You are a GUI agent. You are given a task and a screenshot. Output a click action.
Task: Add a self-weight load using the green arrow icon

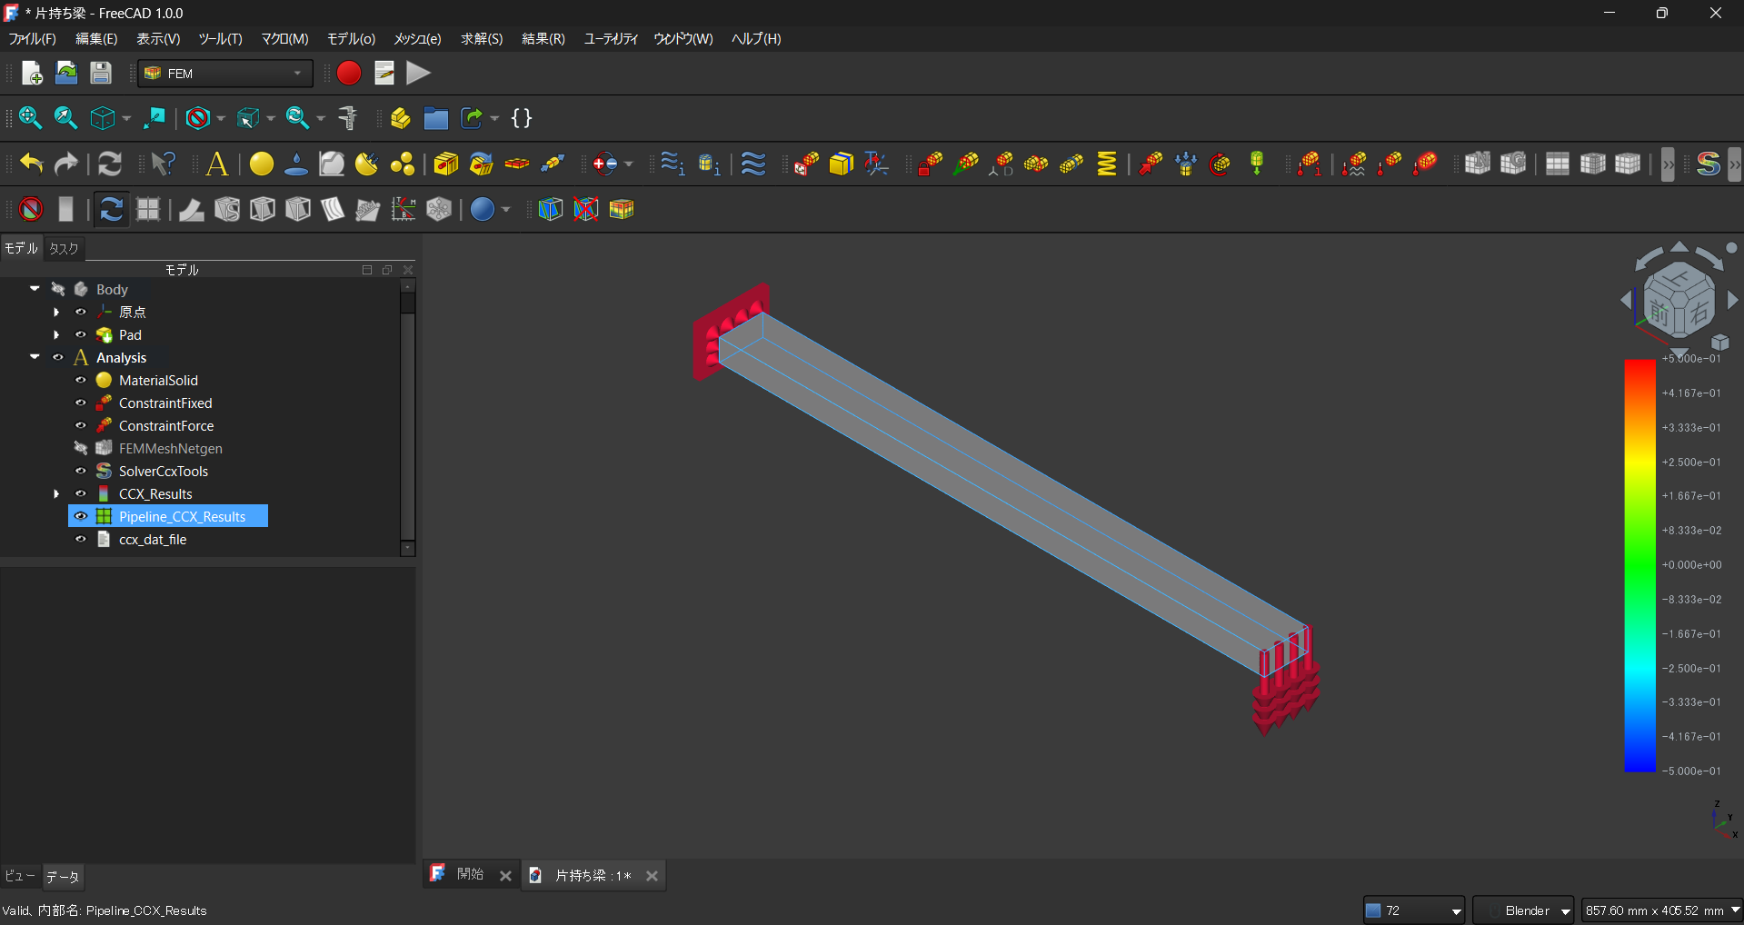click(1257, 164)
